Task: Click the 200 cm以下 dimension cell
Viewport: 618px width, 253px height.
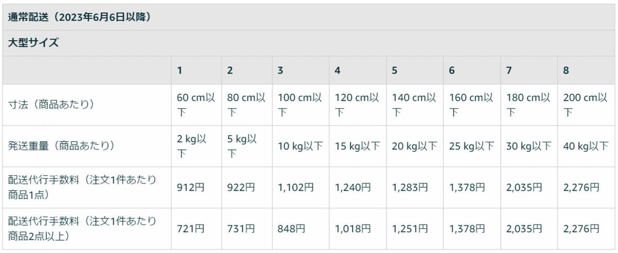Action: pos(586,105)
